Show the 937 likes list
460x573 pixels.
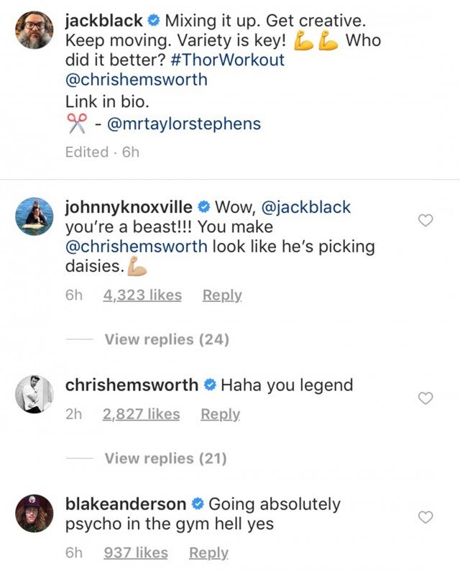(x=136, y=553)
